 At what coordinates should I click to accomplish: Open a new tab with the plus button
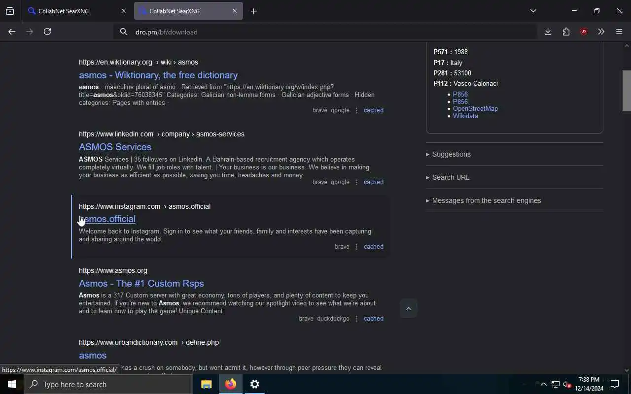tap(253, 11)
